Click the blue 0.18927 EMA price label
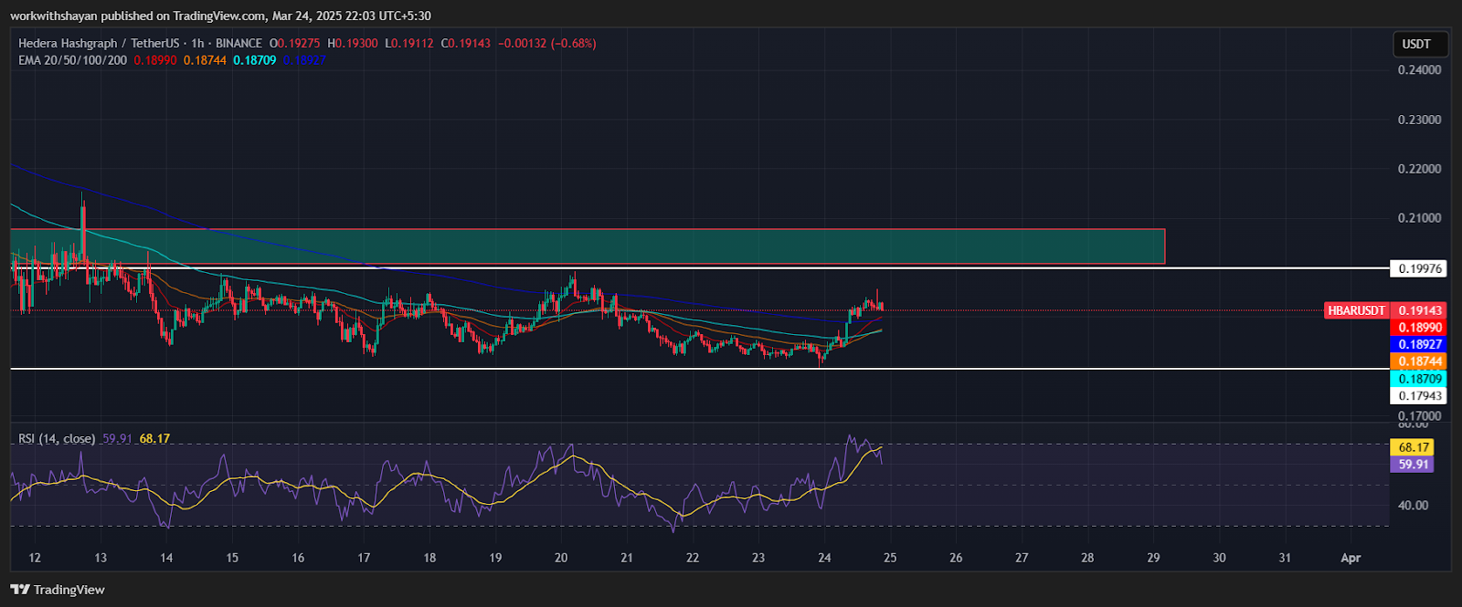Image resolution: width=1462 pixels, height=607 pixels. pyautogui.click(x=1420, y=344)
